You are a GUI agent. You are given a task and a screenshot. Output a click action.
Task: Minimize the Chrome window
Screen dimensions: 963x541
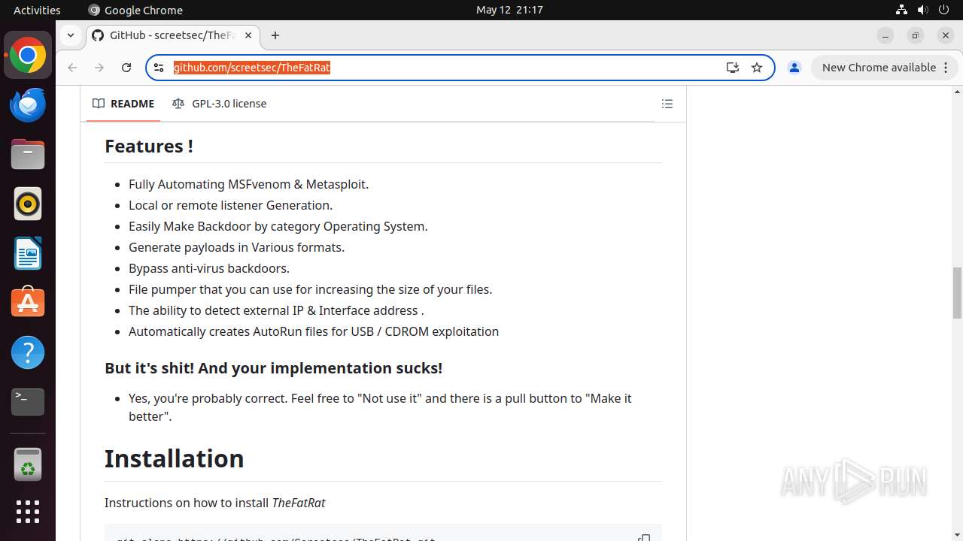pos(886,35)
